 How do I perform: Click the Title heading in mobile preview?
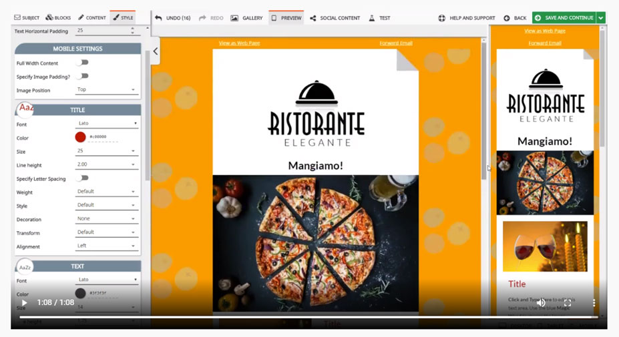(517, 284)
